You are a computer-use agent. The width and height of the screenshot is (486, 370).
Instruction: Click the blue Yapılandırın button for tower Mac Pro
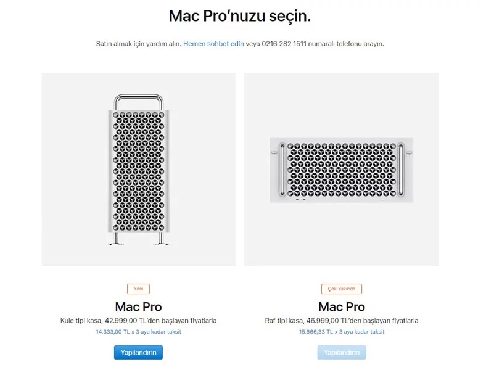pyautogui.click(x=138, y=353)
